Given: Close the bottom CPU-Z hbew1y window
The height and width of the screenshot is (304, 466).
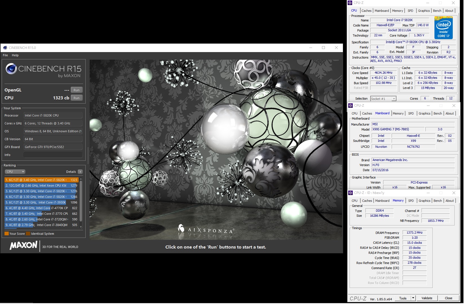Looking at the screenshot, I should coord(454,193).
